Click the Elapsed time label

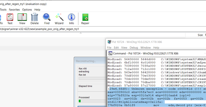click(85, 86)
